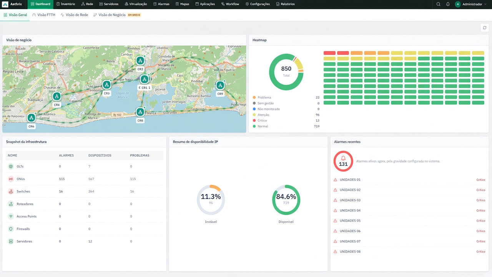Click the EM BREVE badge

pos(134,15)
